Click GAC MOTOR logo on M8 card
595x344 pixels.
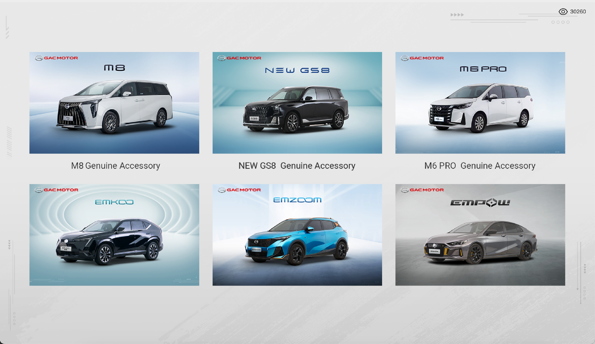pos(56,58)
